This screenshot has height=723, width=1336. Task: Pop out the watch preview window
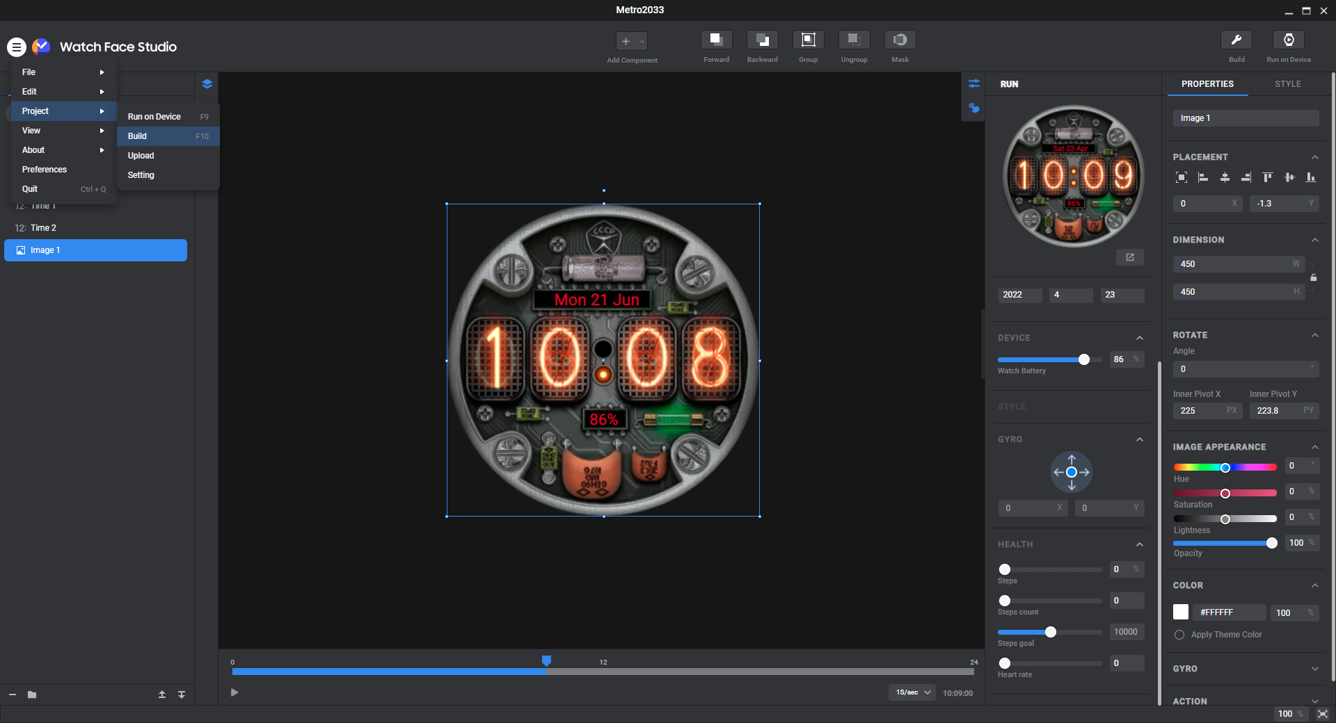[1130, 257]
